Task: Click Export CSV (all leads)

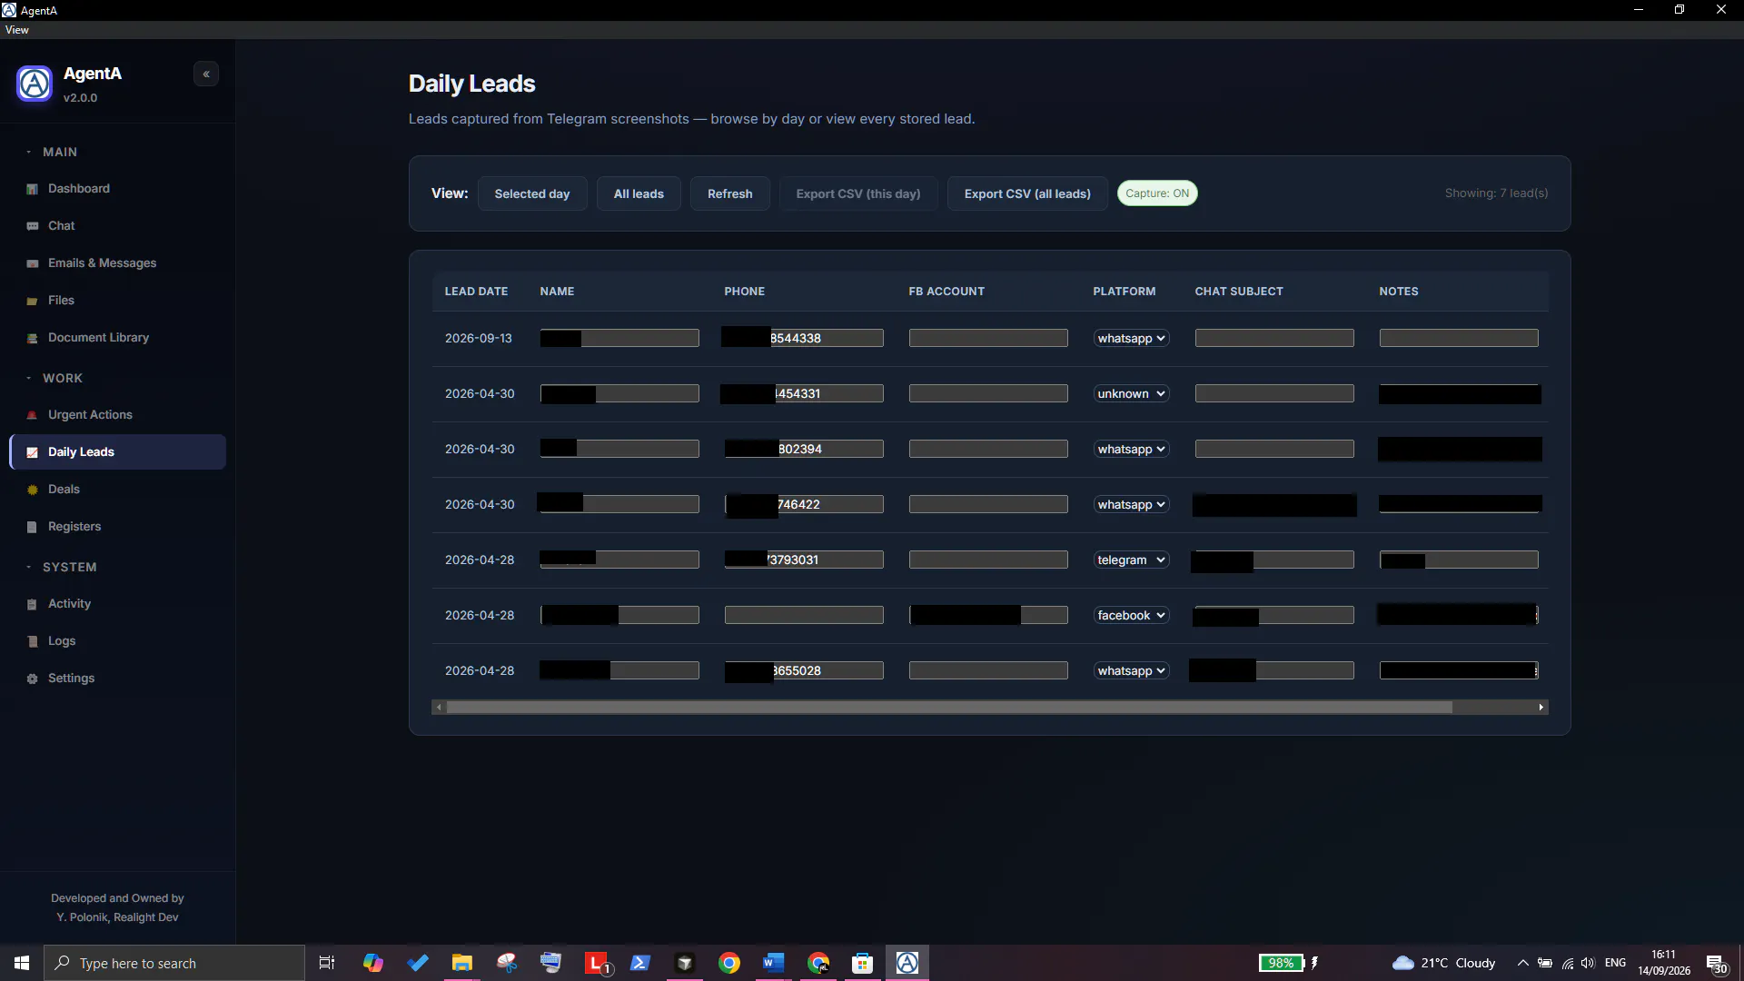Action: pos(1027,193)
